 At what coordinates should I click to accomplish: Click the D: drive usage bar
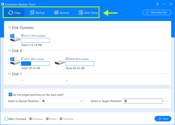point(80,63)
